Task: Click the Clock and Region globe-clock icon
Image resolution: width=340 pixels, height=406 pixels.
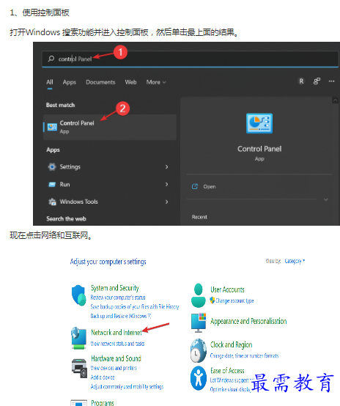Action: 199,350
